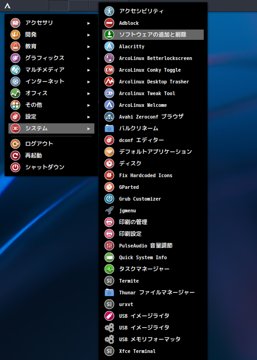Open Arcolinux Desktop Trasher icon

point(109,82)
